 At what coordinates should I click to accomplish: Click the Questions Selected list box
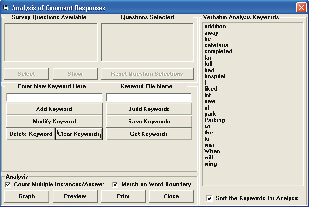pyautogui.click(x=147, y=42)
